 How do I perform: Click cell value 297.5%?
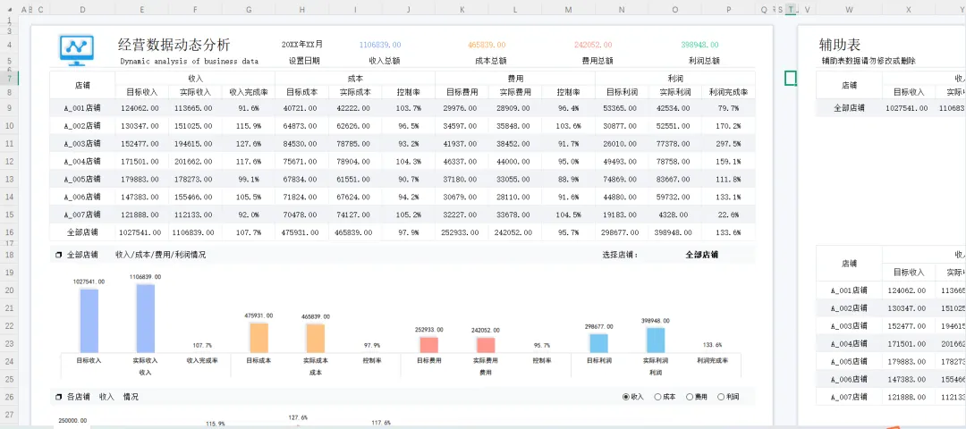point(728,143)
